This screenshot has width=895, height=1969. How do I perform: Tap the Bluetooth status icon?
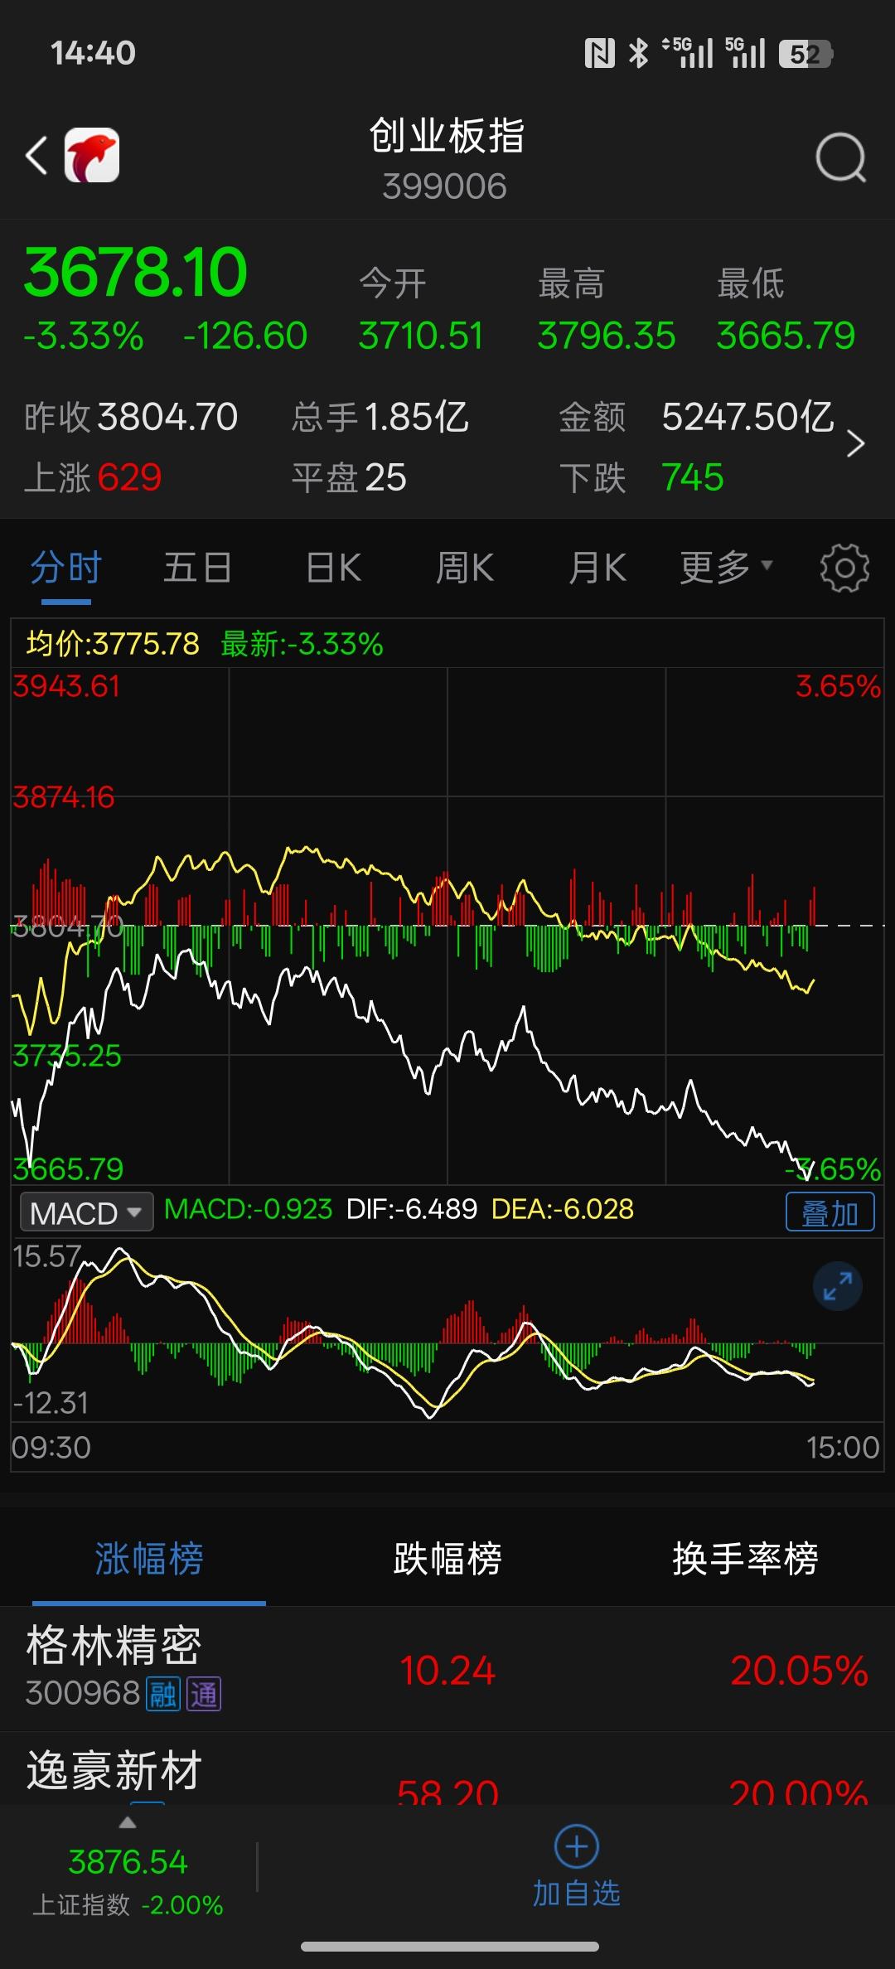pos(639,54)
